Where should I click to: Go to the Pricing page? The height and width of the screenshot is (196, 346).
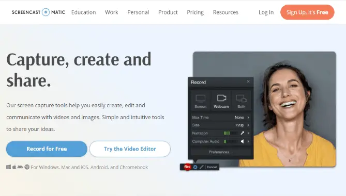[195, 12]
